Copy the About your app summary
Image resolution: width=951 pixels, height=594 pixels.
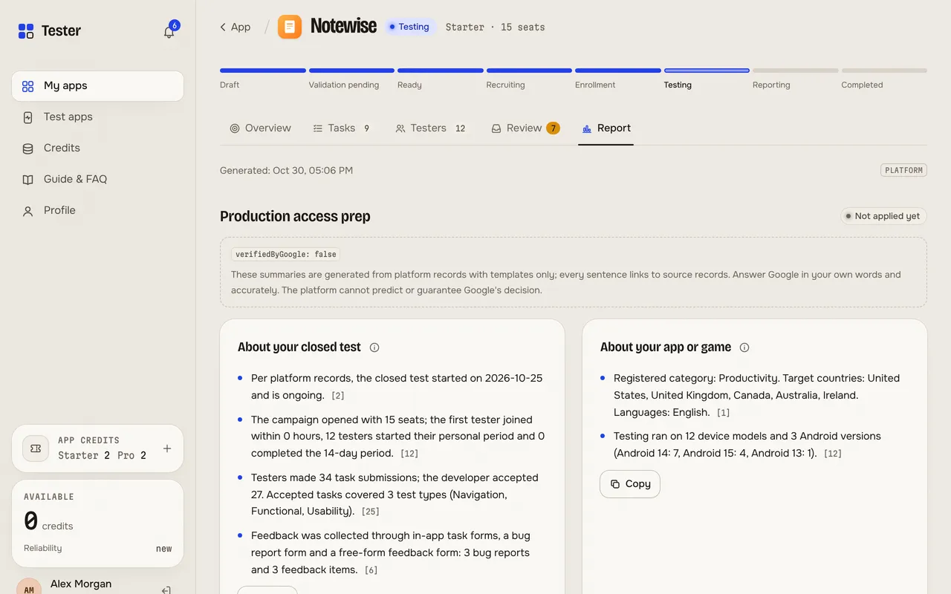[x=630, y=483]
